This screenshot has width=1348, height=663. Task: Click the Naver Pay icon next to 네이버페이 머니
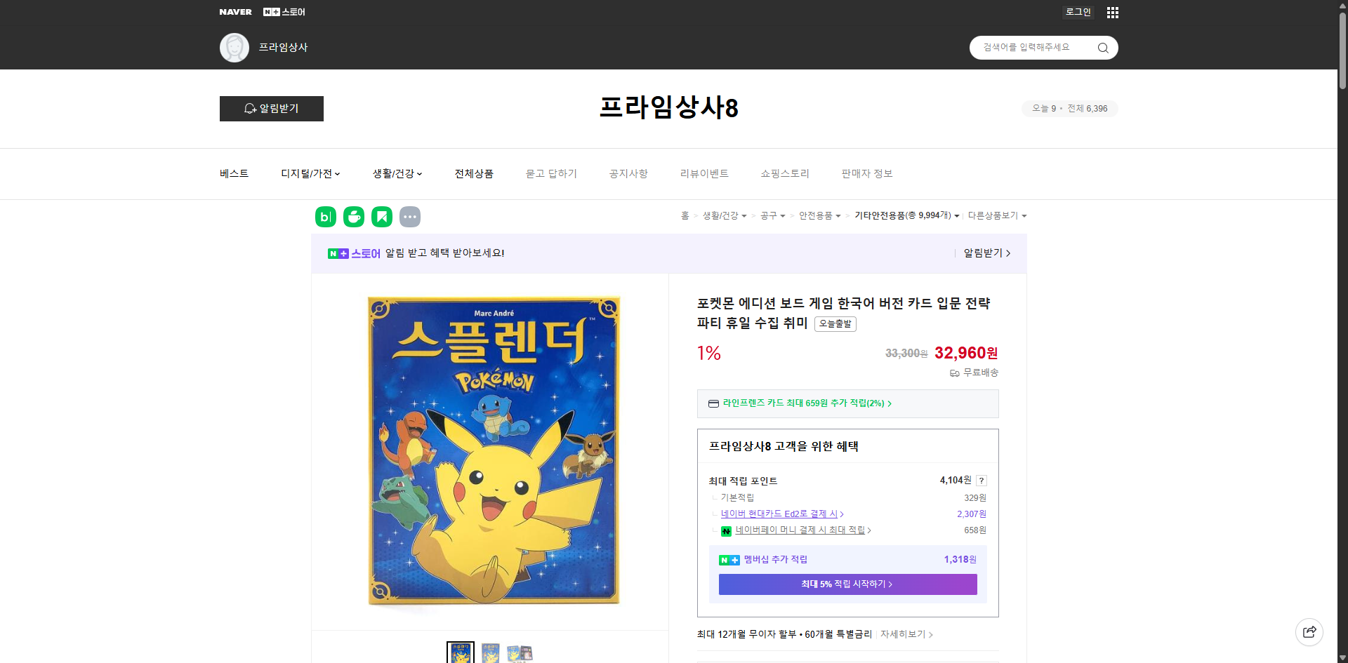pos(726,531)
